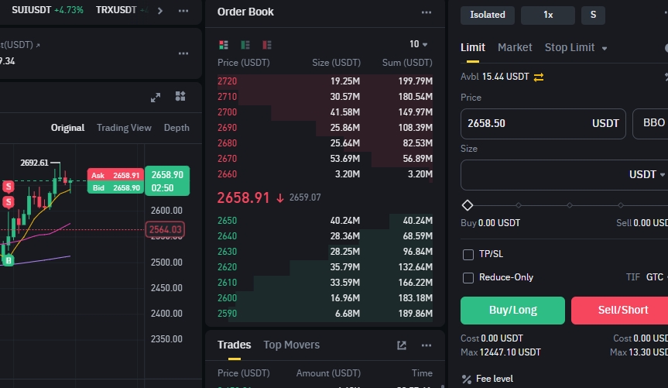
Task: Advance ticker list with right chevron
Action: 159,11
